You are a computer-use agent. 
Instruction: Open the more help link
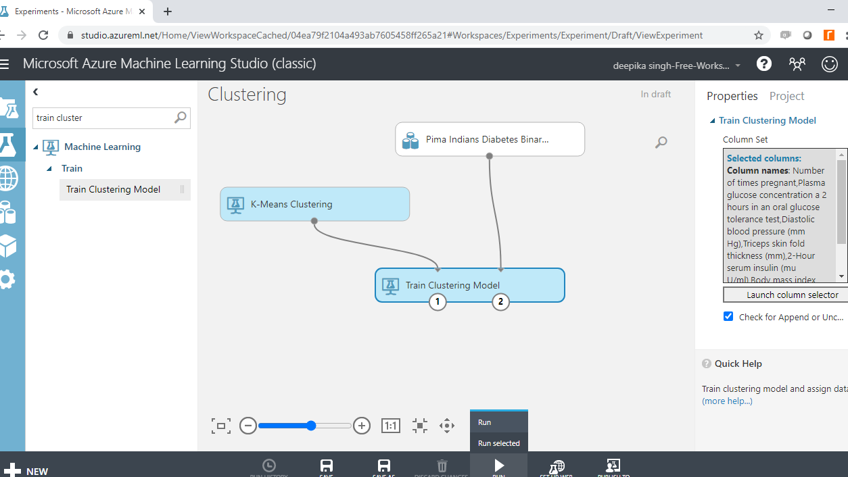coord(727,401)
